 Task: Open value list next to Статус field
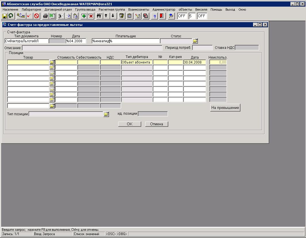coord(195,41)
